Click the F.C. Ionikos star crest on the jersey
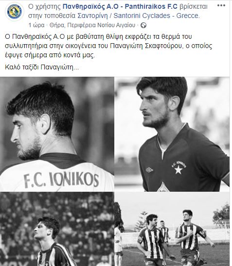Image resolution: width=232 pixels, height=266 pixels. tap(178, 167)
